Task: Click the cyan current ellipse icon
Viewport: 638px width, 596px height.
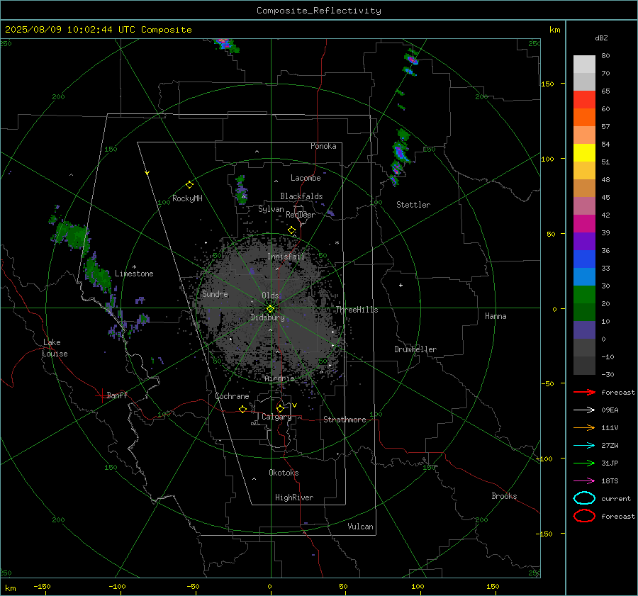Action: (x=584, y=498)
